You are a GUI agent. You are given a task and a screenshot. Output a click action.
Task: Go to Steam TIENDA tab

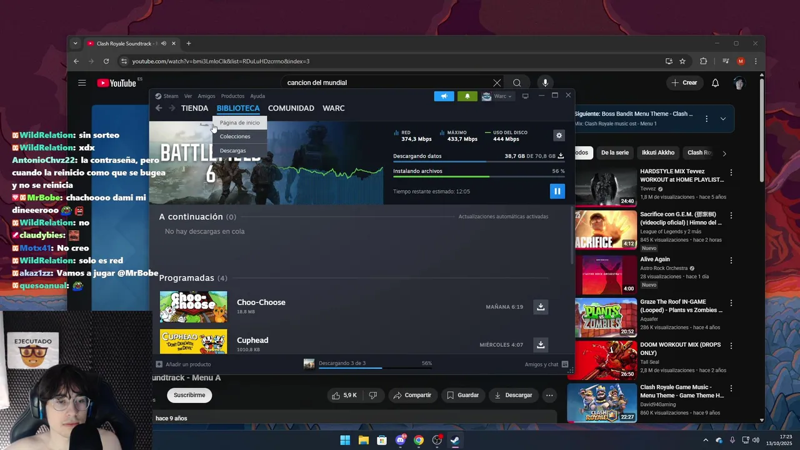[194, 108]
